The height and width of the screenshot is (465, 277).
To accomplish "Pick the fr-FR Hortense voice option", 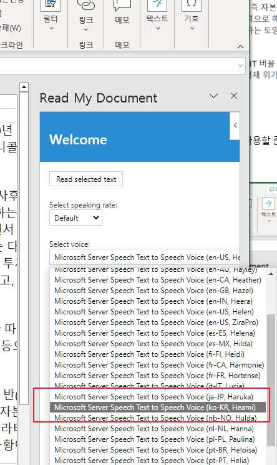I will click(158, 376).
